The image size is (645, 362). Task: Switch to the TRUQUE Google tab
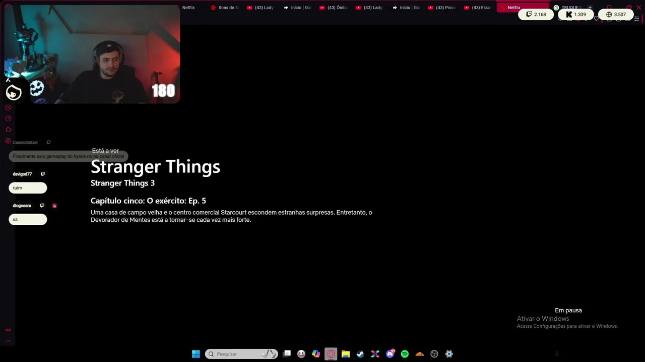[568, 8]
